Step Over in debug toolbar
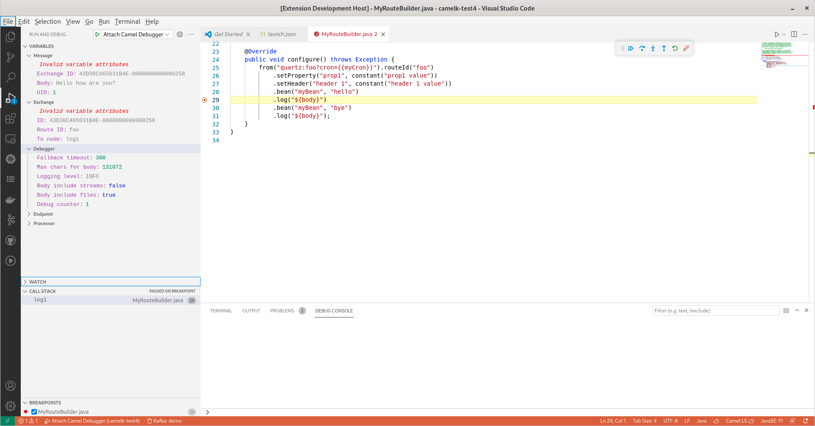Viewport: 815px width, 426px height. pyautogui.click(x=642, y=48)
